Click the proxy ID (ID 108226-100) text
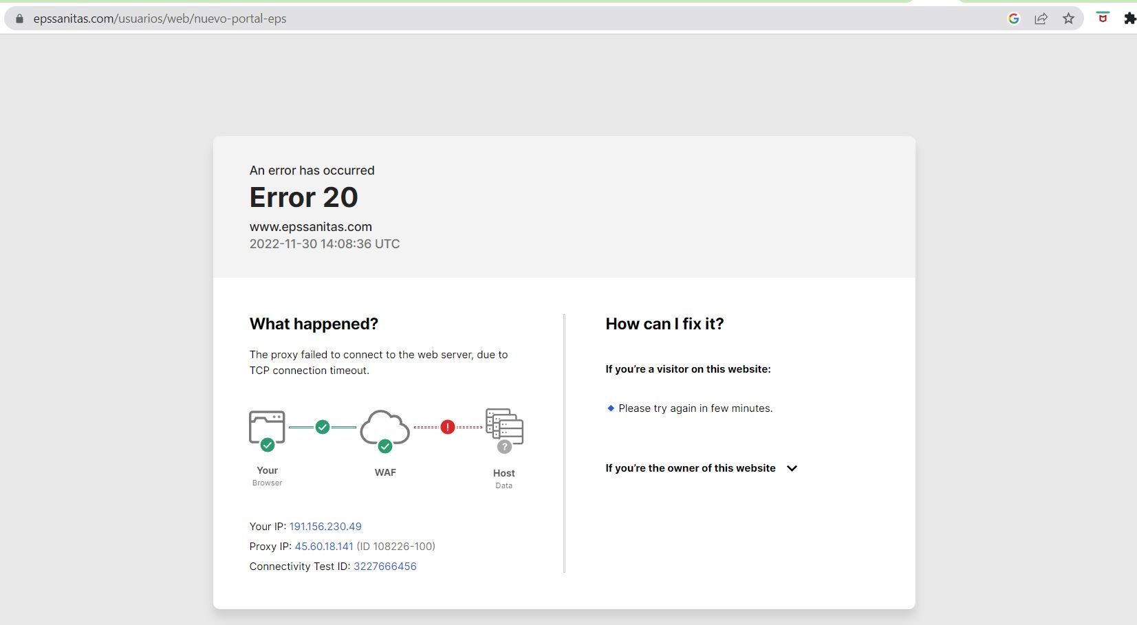The height and width of the screenshot is (625, 1137). (396, 547)
